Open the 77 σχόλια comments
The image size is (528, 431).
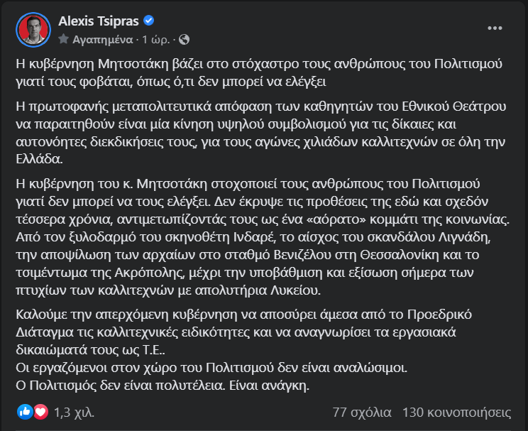pyautogui.click(x=361, y=412)
